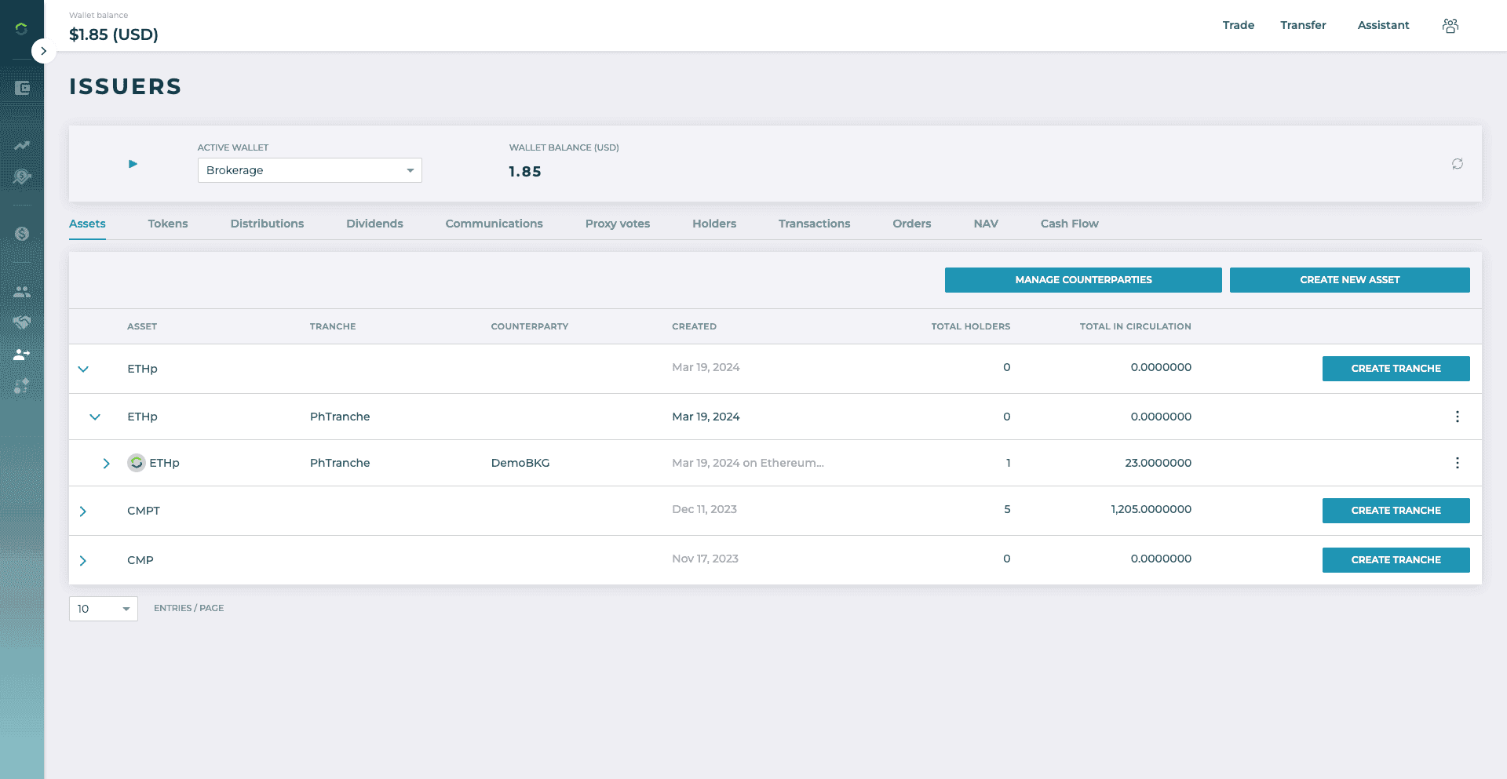The height and width of the screenshot is (779, 1507).
Task: Click the $1.85 (USD) wallet balance header
Action: (x=114, y=35)
